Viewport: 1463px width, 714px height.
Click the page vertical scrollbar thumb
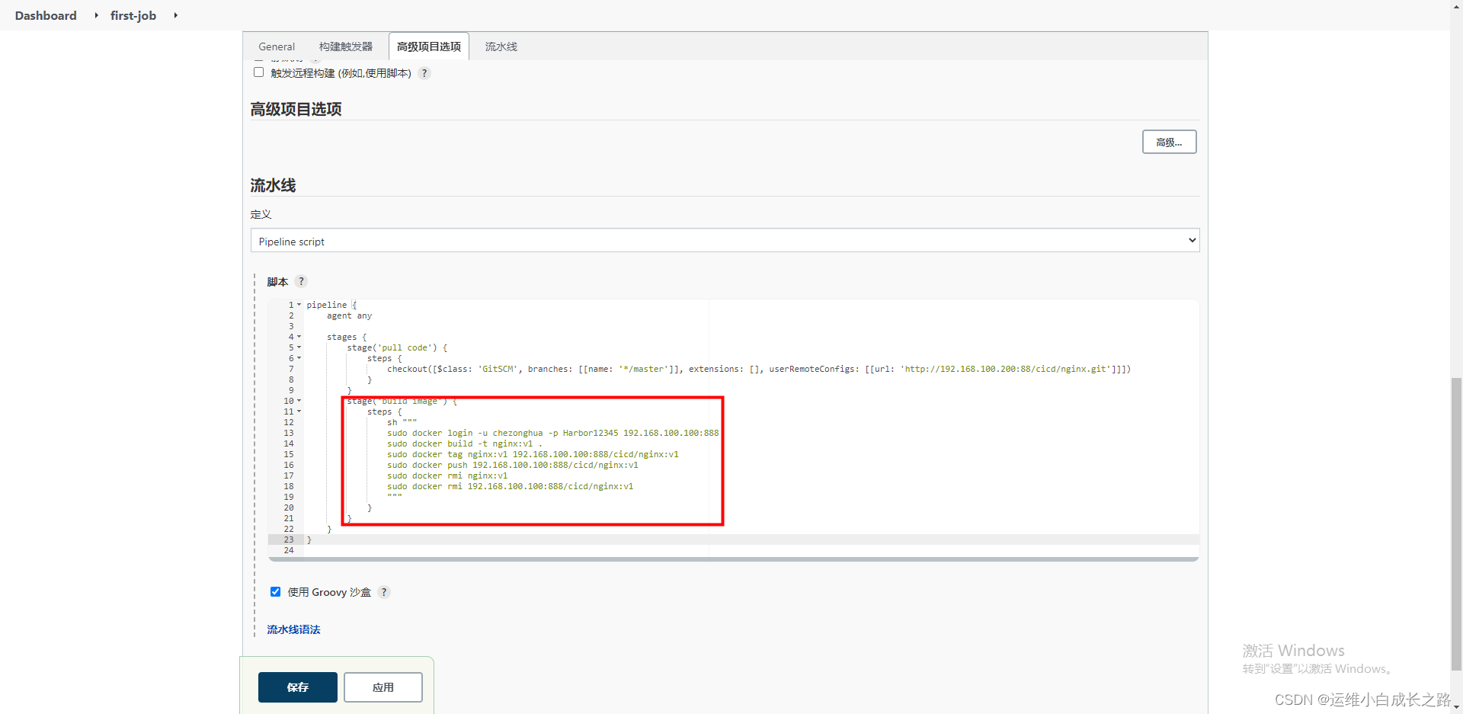click(x=1456, y=523)
